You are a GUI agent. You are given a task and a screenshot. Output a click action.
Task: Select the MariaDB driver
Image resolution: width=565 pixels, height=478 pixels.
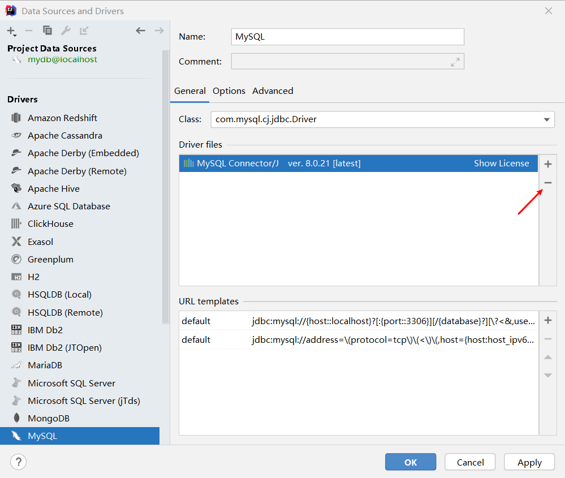[x=80, y=365]
